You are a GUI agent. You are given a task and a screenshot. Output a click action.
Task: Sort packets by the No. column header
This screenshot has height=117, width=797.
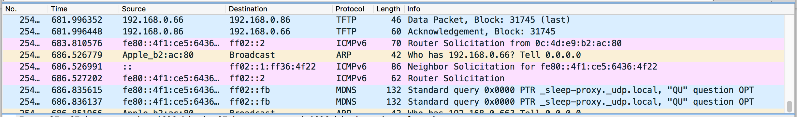(x=25, y=9)
